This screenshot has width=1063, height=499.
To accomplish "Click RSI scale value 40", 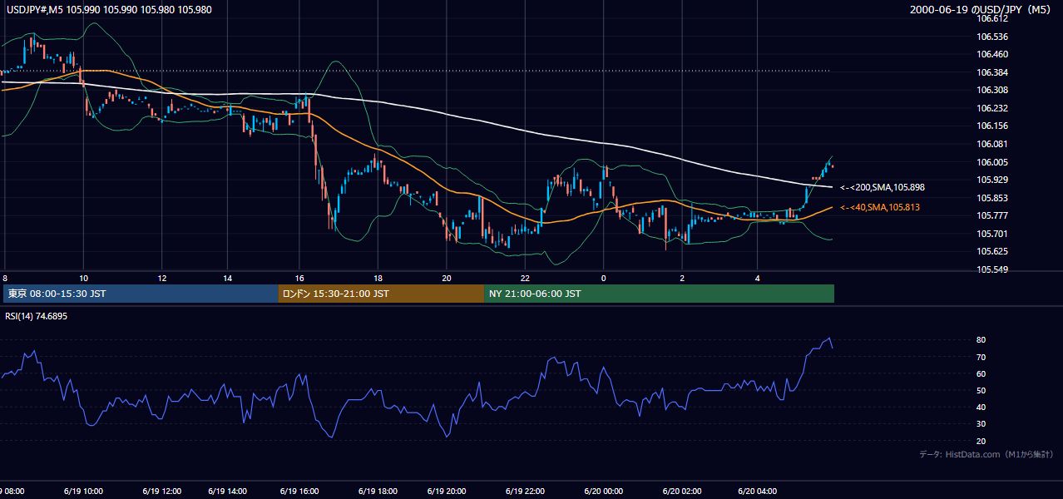I will (x=981, y=407).
